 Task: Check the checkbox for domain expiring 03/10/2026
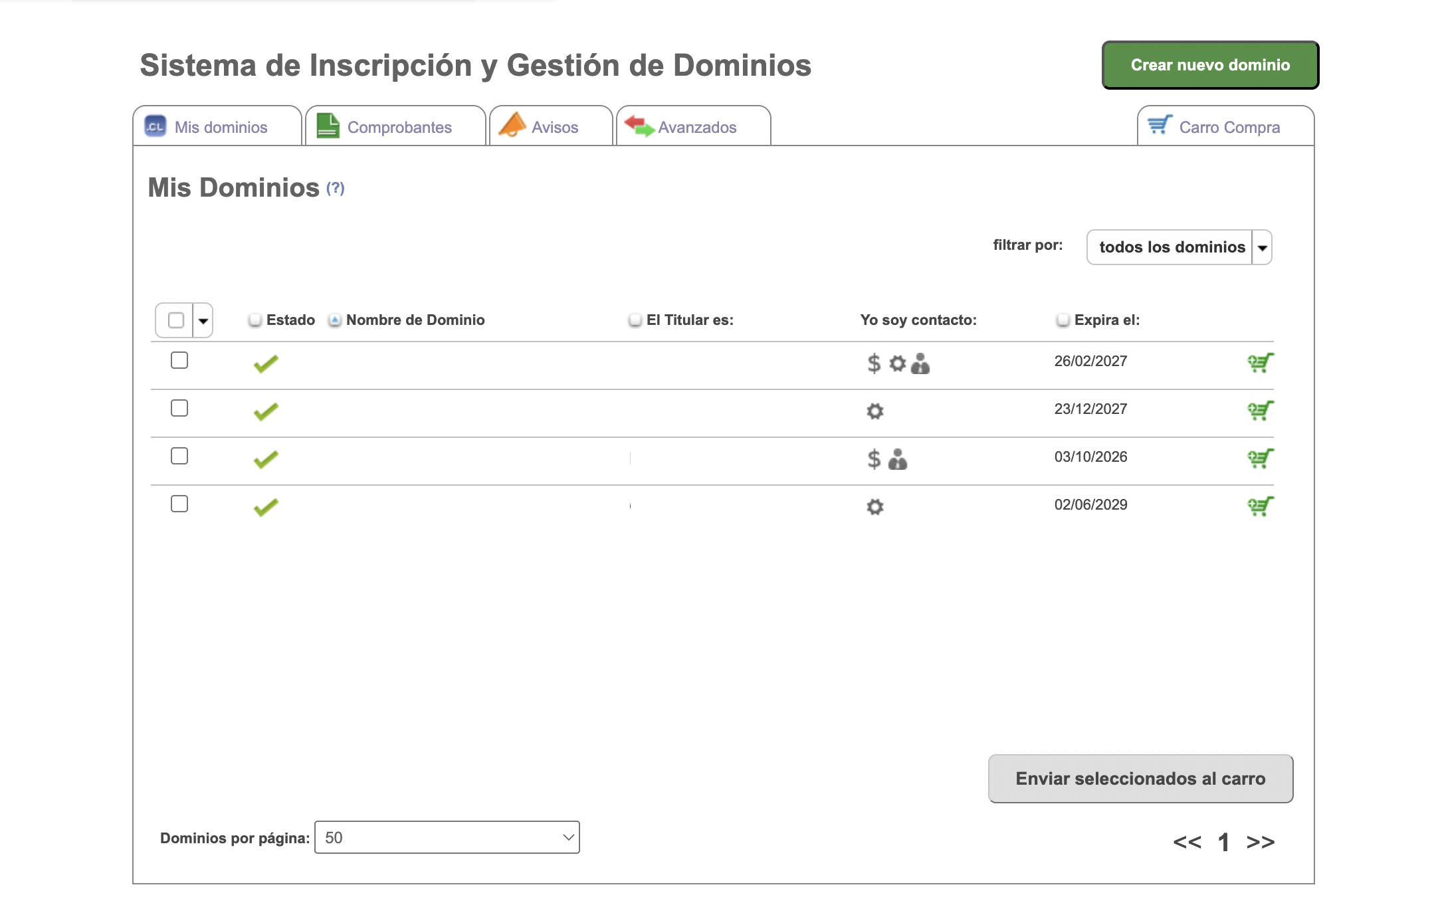point(179,456)
